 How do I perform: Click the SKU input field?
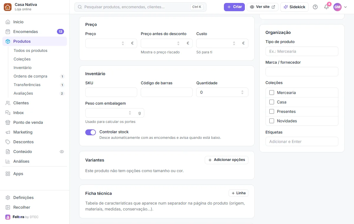click(111, 92)
